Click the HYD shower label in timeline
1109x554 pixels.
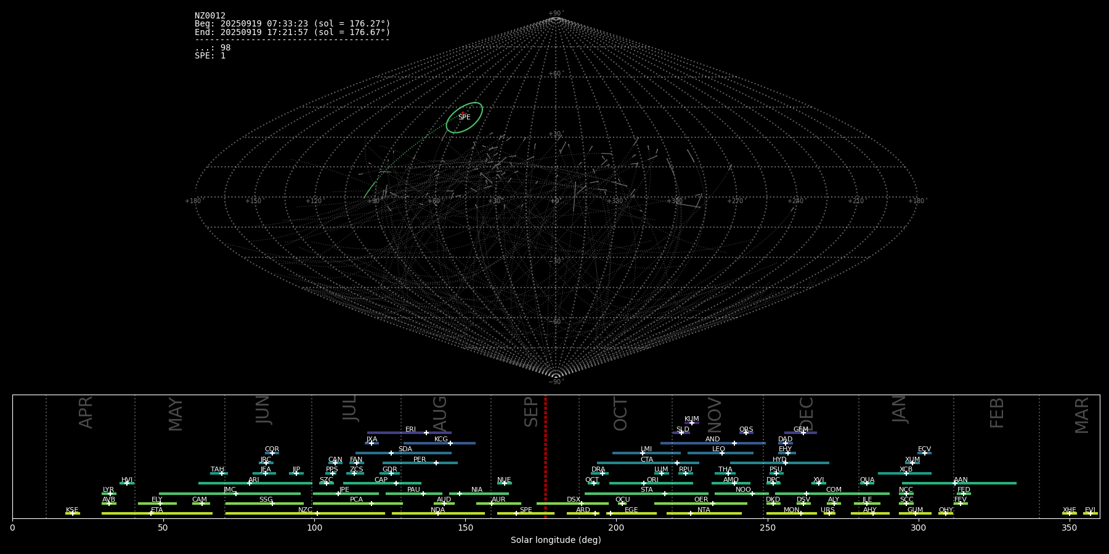(779, 459)
